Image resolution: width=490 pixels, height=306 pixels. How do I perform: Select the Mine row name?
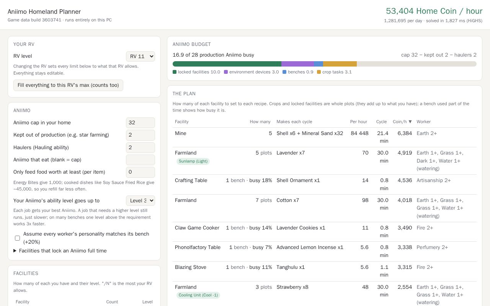[x=181, y=133]
